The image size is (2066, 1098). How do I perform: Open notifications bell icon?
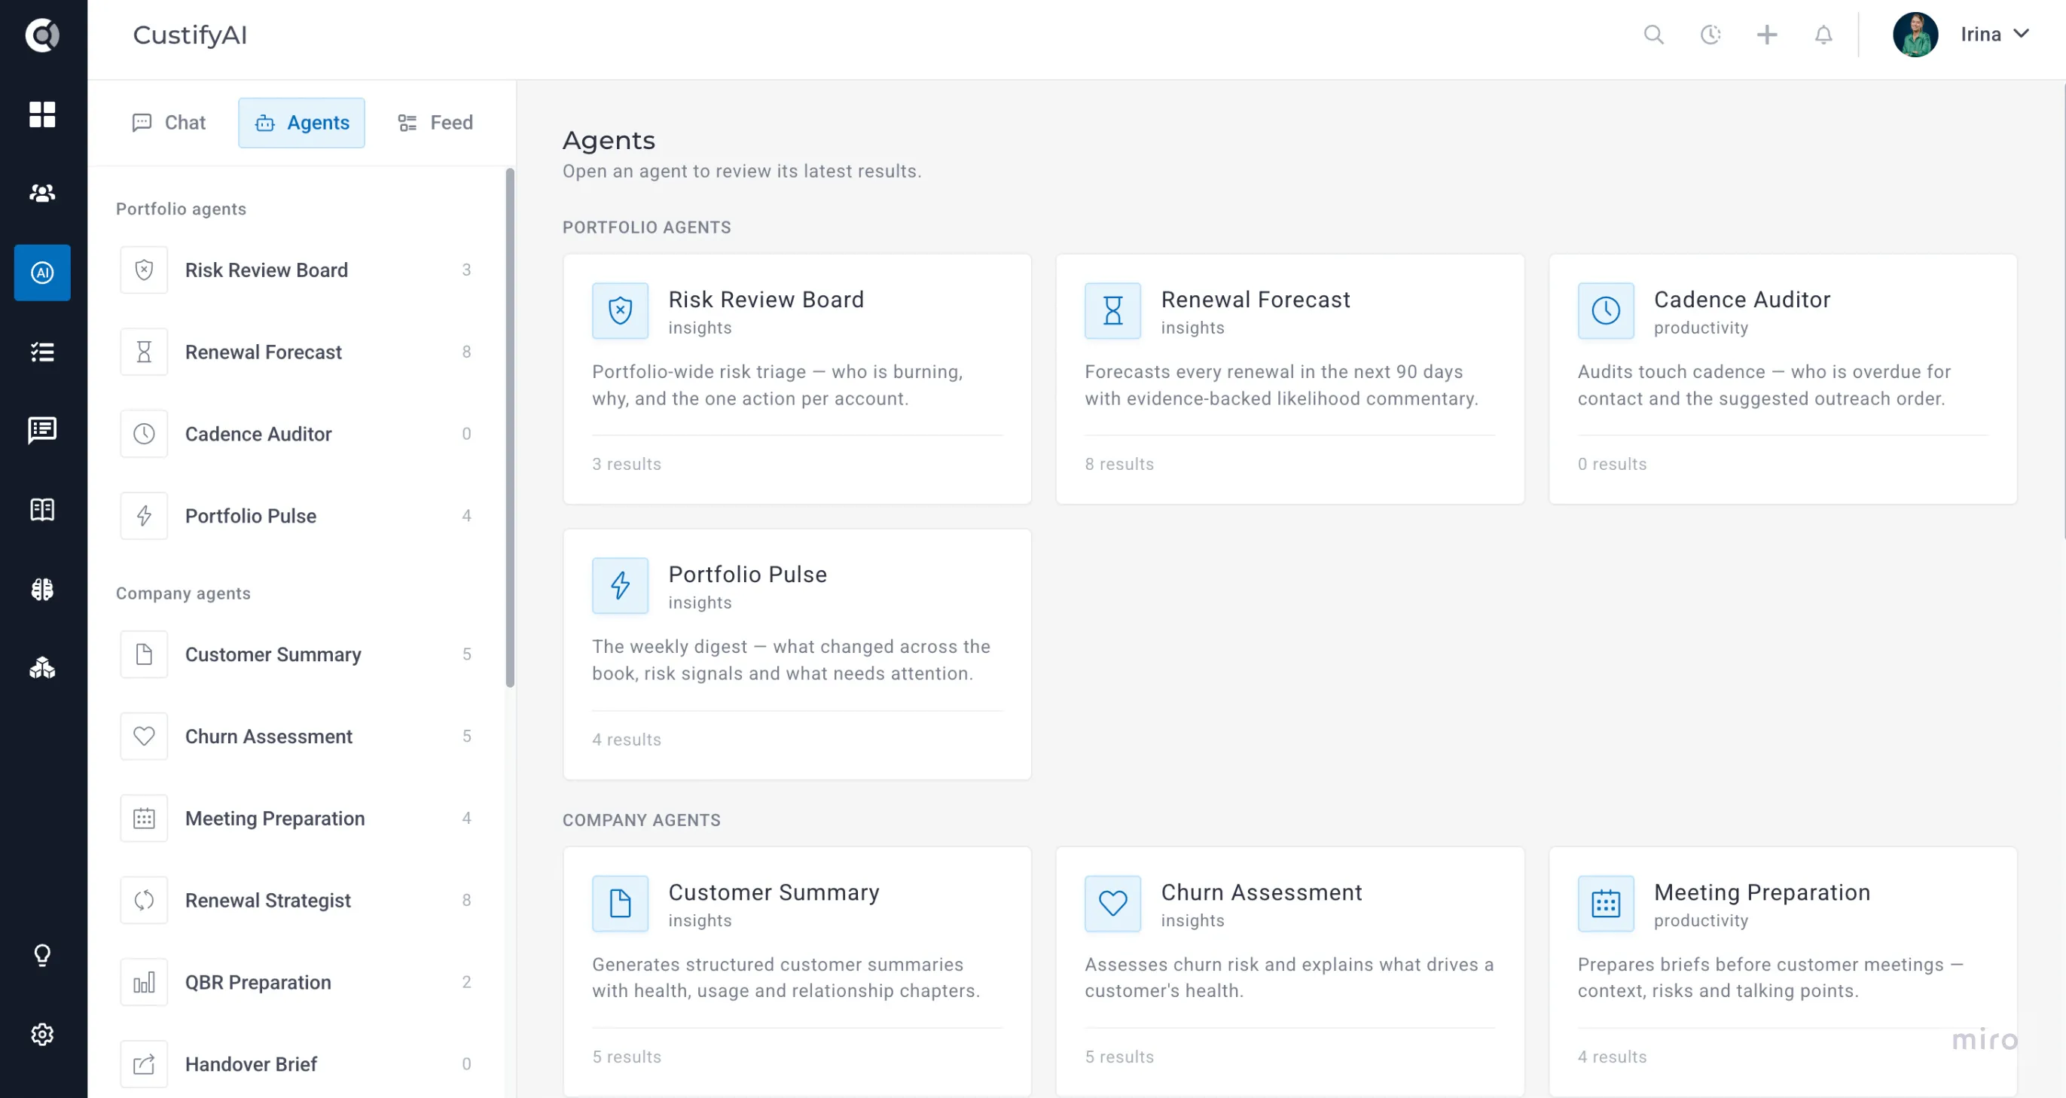point(1823,35)
